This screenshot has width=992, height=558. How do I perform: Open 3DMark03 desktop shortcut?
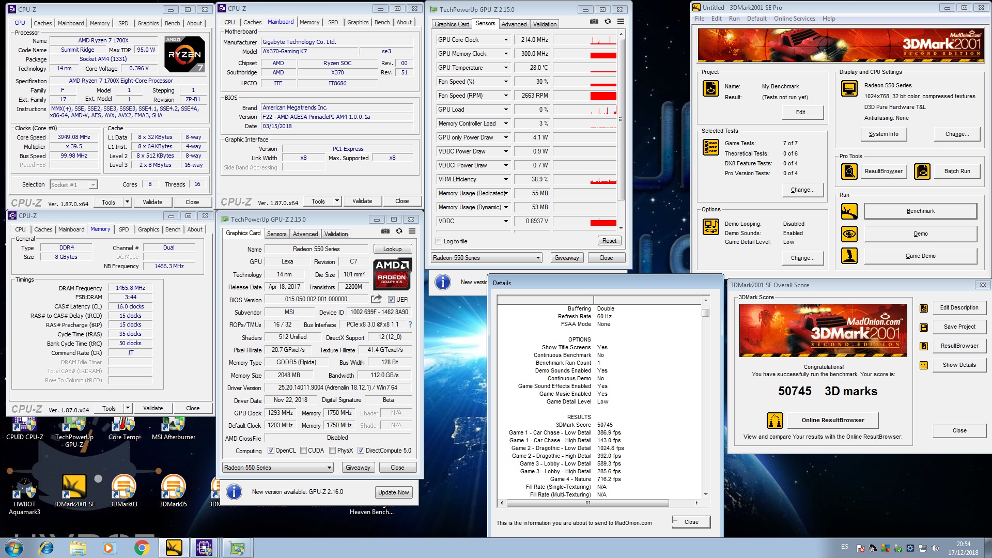(x=123, y=491)
